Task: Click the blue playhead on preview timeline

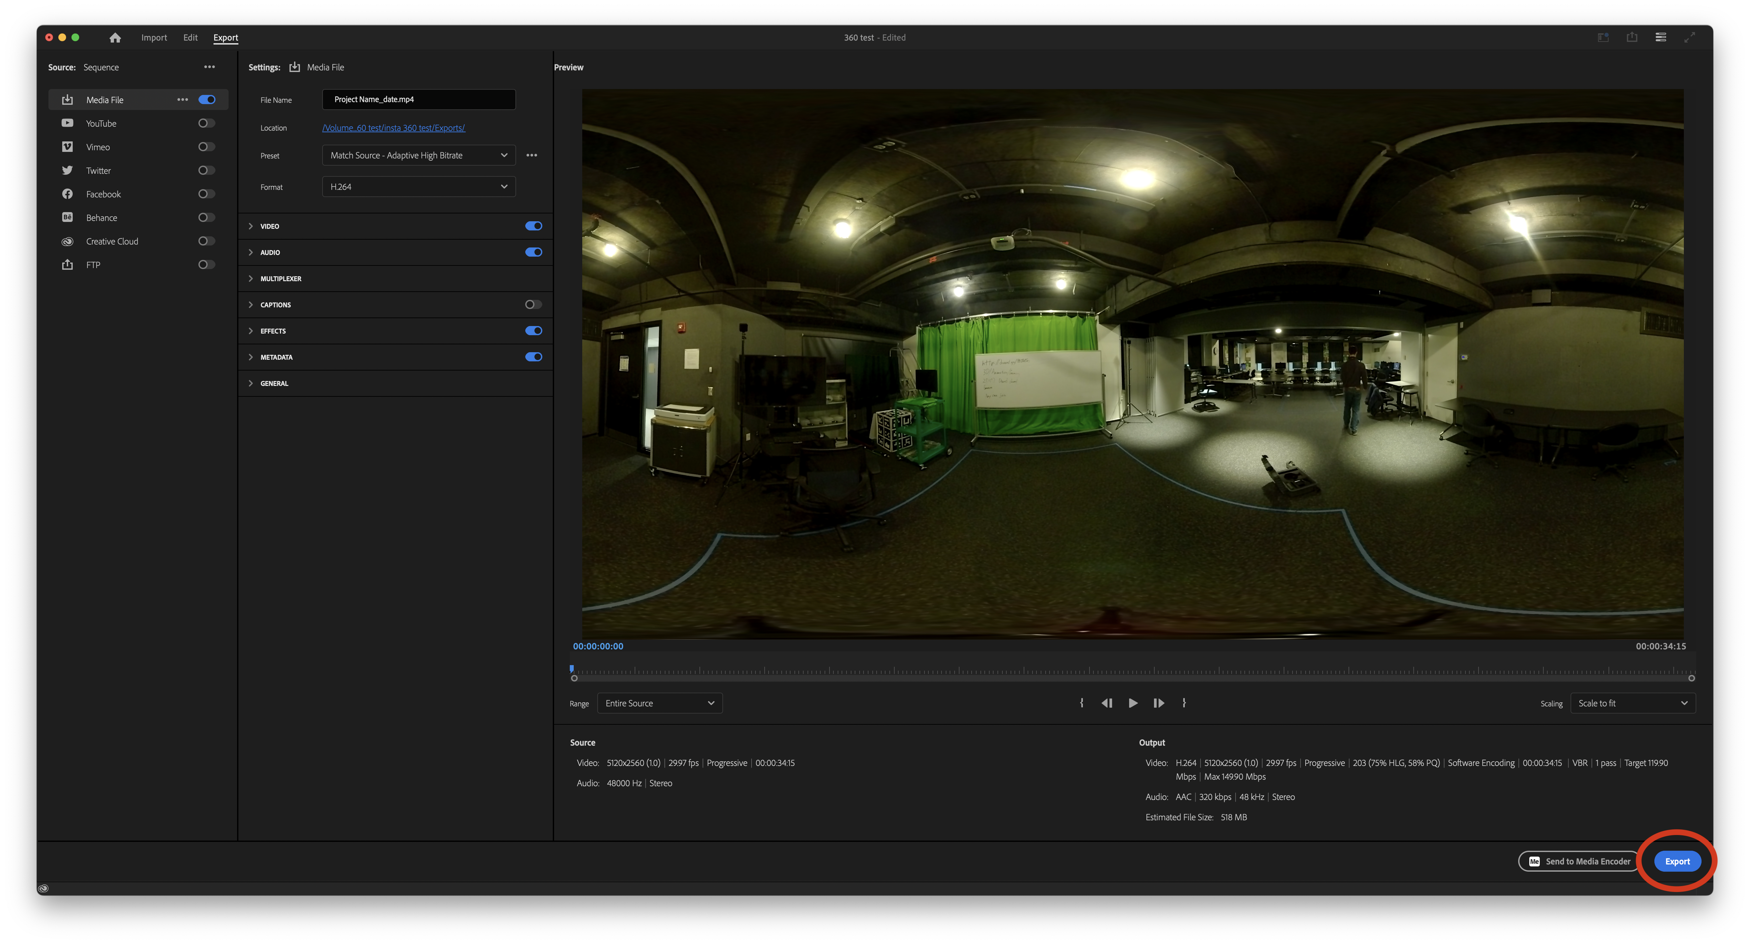Action: (572, 668)
